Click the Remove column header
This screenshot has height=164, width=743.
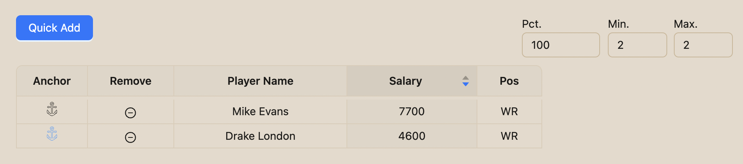point(130,81)
